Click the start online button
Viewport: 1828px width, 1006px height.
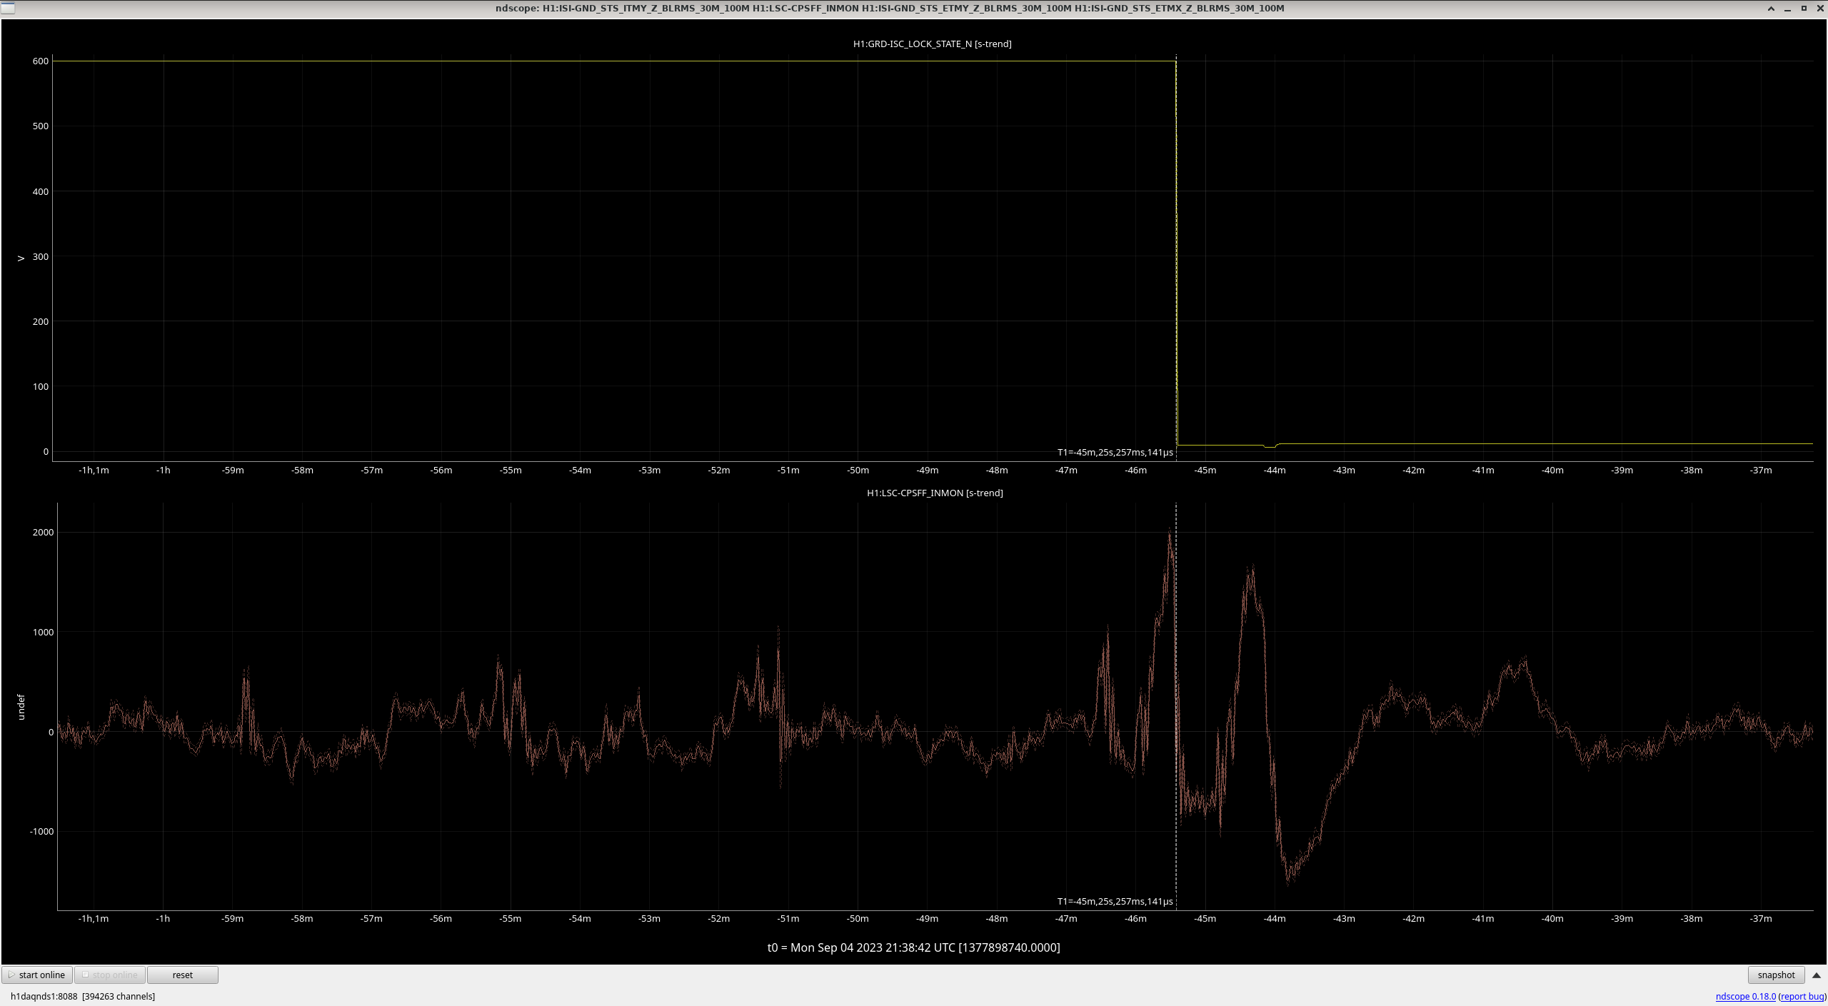click(37, 975)
